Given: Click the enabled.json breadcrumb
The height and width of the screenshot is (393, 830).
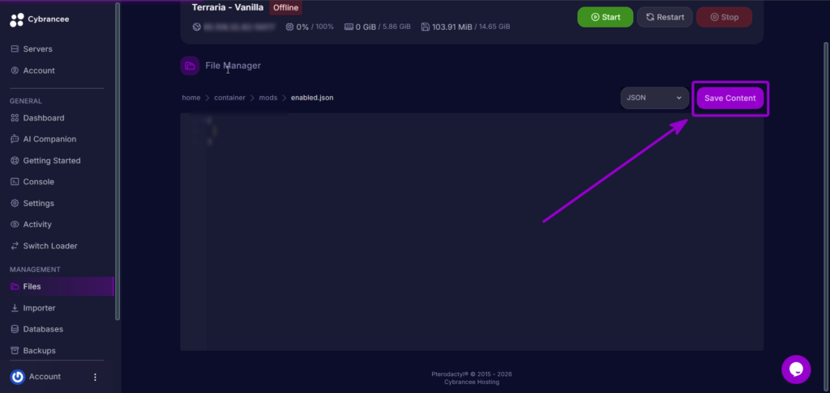Looking at the screenshot, I should (312, 98).
